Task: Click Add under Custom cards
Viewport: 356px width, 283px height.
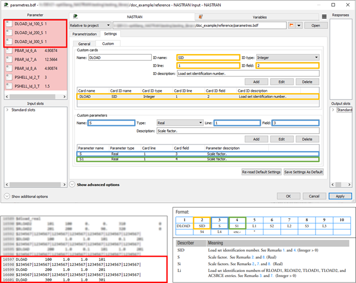Action: (x=256, y=82)
